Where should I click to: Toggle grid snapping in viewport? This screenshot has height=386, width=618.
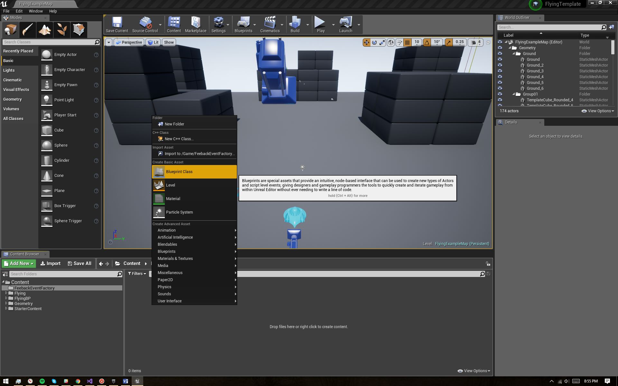click(407, 42)
